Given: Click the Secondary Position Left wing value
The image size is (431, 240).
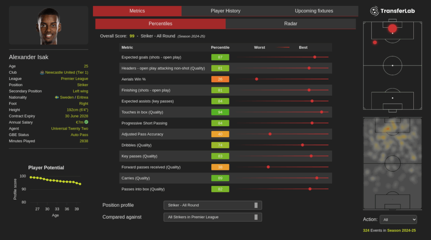Looking at the screenshot, I should coord(80,91).
